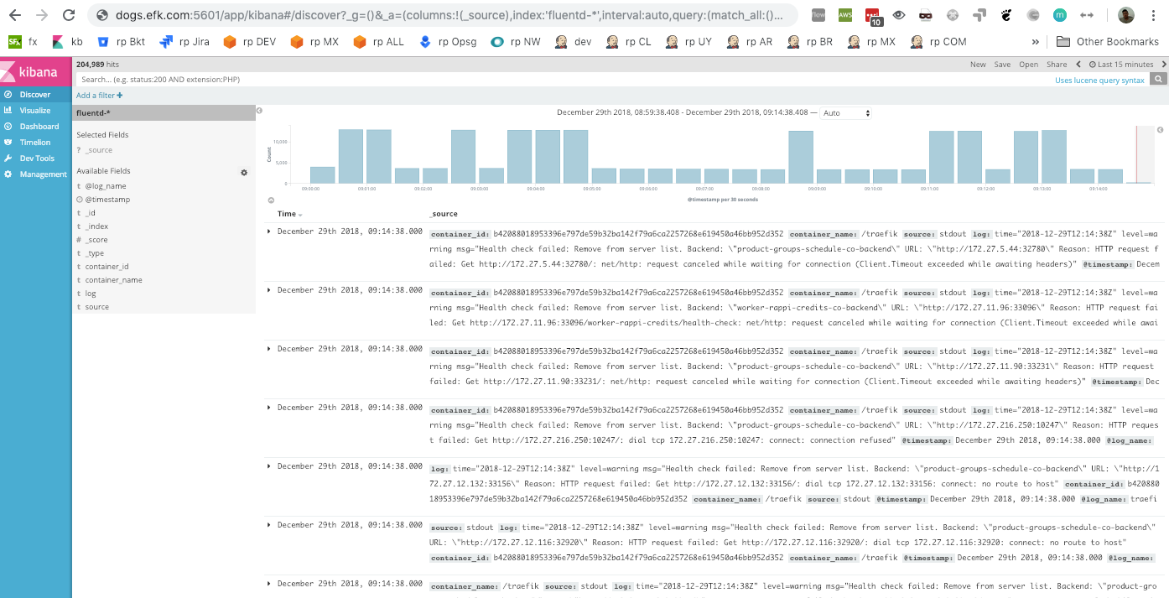Collapse the fields sidebar with the arrow icon

[259, 111]
